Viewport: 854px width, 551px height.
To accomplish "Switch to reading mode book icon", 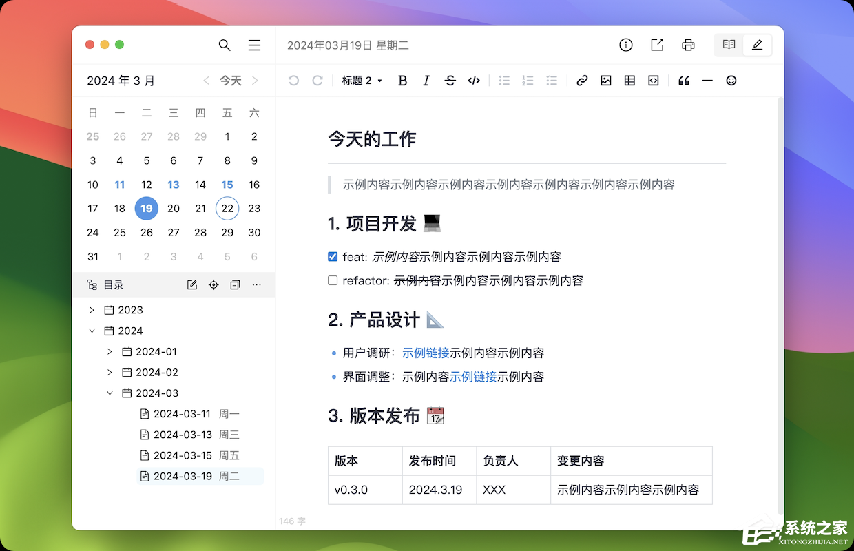I will click(729, 45).
